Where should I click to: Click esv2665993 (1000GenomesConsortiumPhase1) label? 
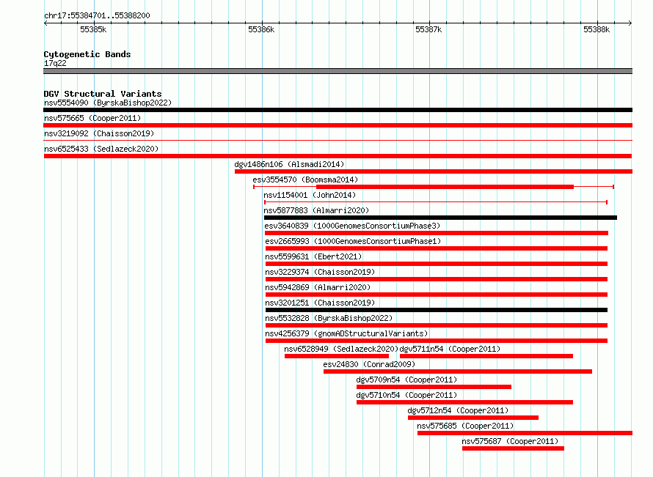click(353, 241)
